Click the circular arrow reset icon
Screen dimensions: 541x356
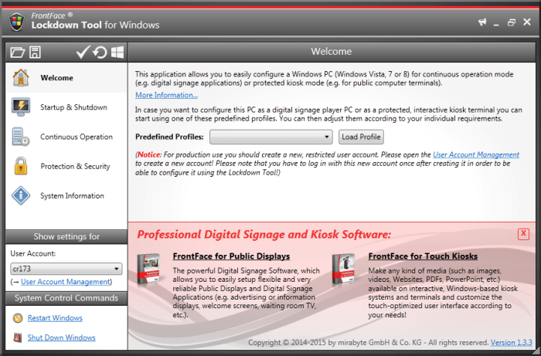click(100, 53)
